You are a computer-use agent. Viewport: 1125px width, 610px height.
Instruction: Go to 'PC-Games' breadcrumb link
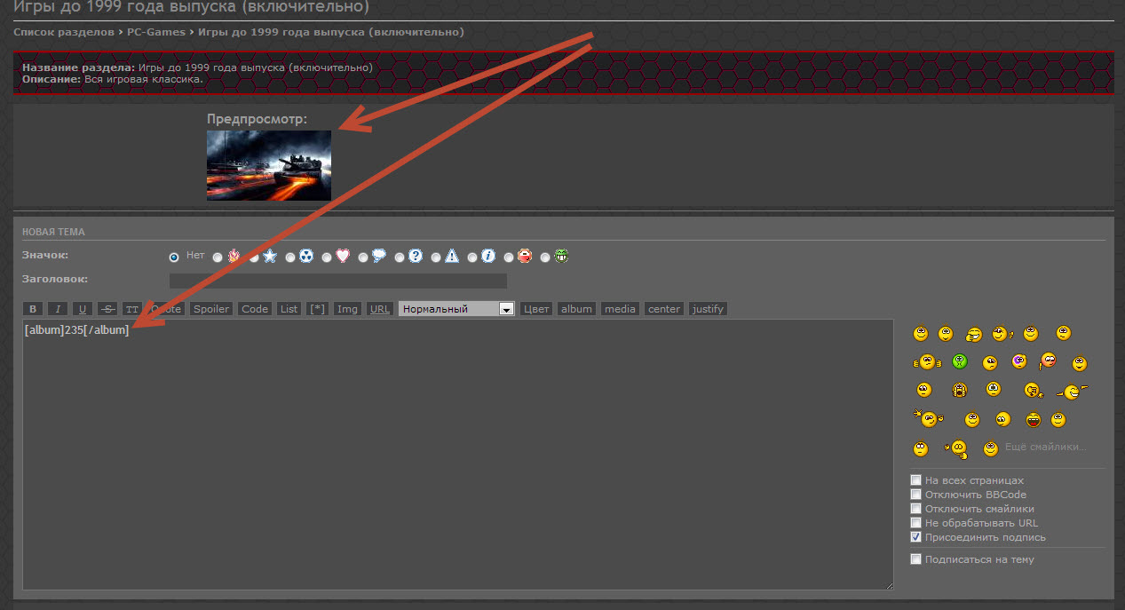point(156,32)
